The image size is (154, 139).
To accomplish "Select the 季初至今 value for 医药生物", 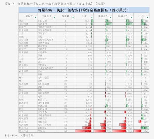I will (x=103, y=24).
